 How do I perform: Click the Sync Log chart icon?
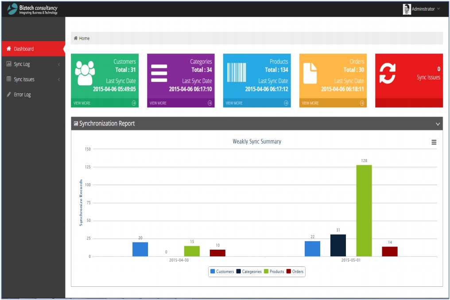click(x=9, y=64)
